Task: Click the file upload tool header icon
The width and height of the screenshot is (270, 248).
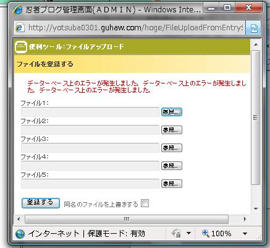Action: pyautogui.click(x=21, y=47)
